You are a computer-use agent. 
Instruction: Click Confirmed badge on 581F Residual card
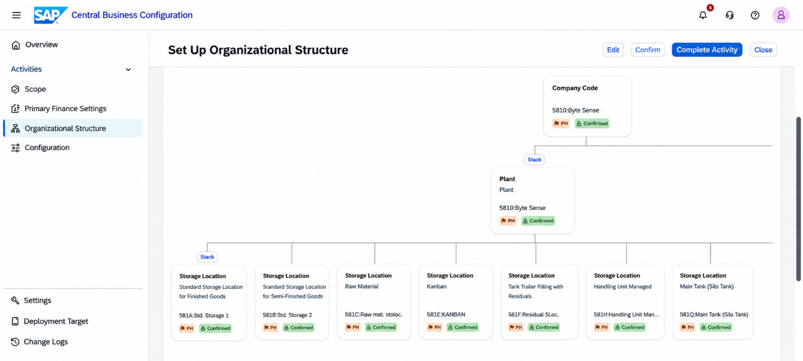(544, 327)
